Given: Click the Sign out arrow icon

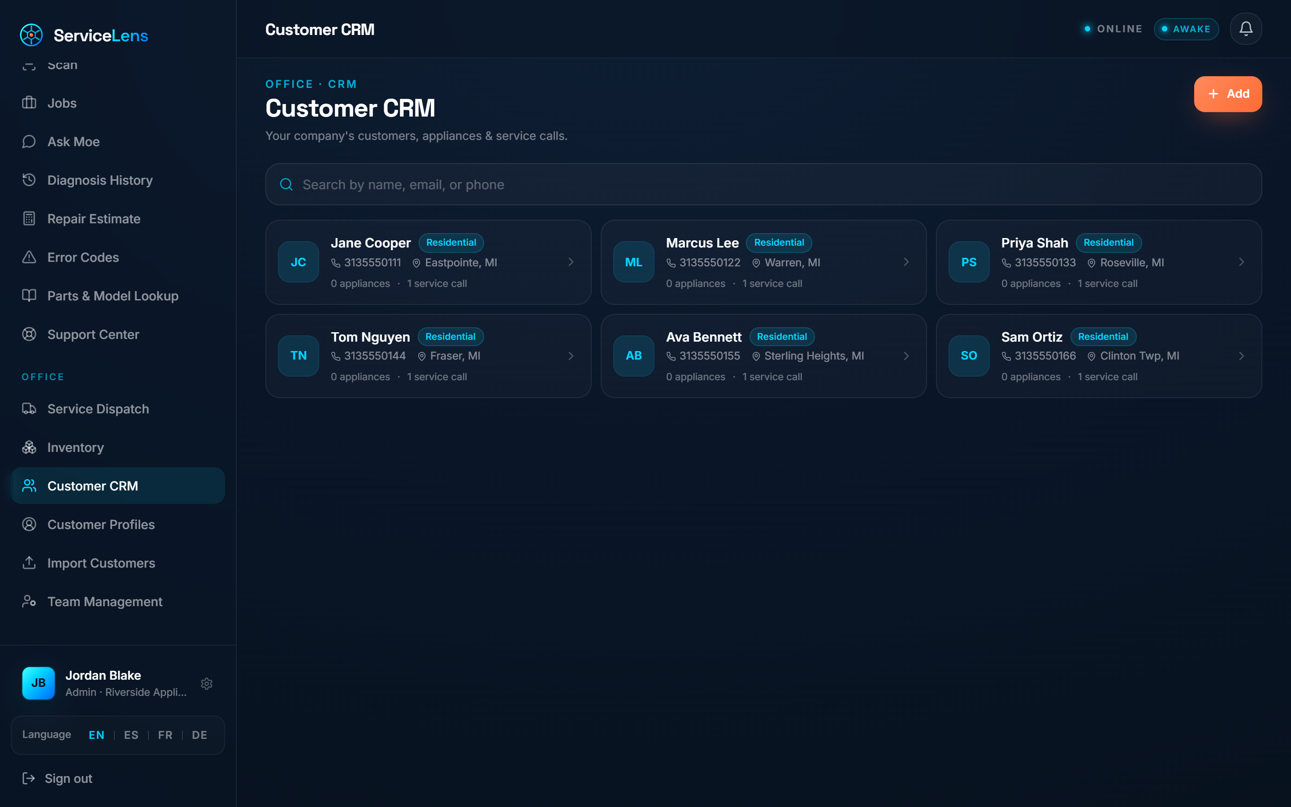Looking at the screenshot, I should tap(29, 778).
